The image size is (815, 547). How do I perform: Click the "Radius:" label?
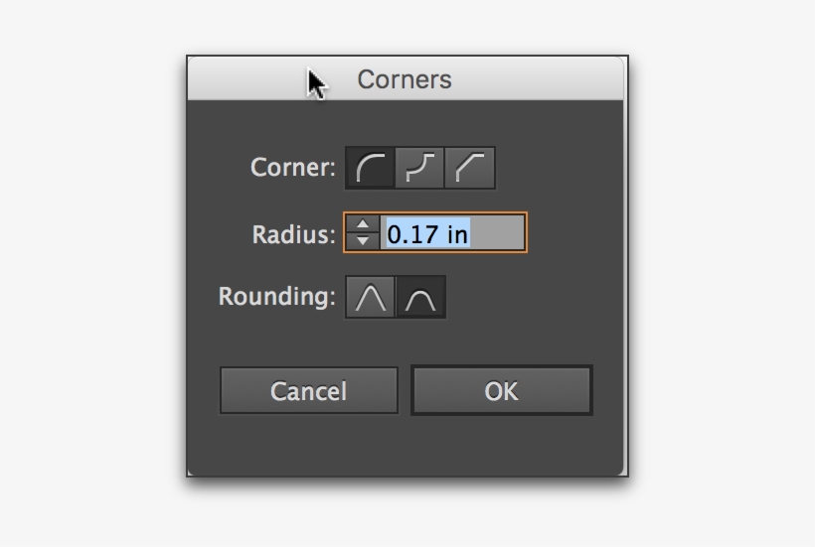[x=294, y=235]
